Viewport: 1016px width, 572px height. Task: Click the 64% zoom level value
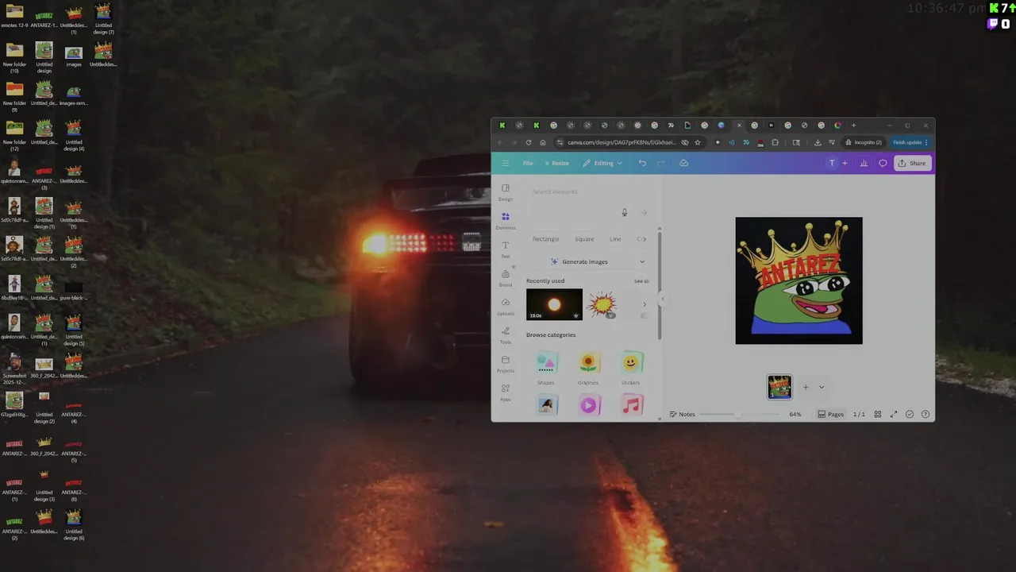point(795,414)
